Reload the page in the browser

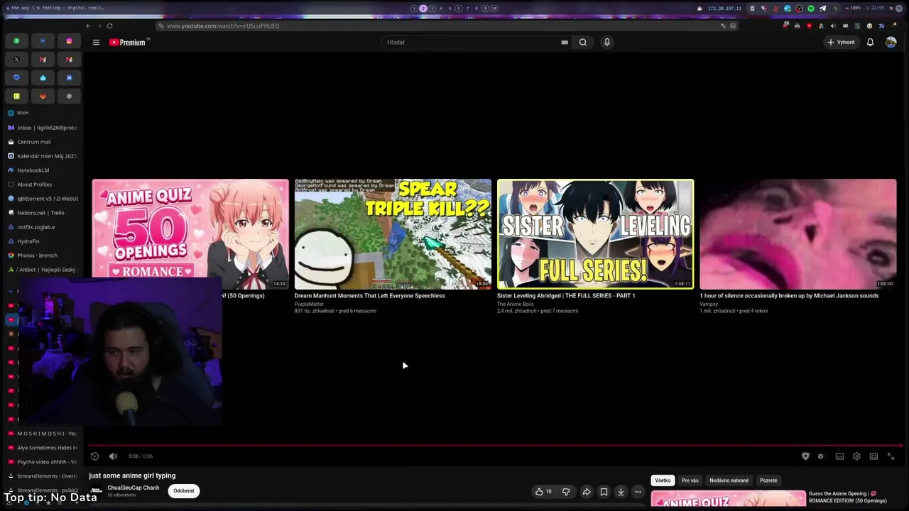coord(109,26)
